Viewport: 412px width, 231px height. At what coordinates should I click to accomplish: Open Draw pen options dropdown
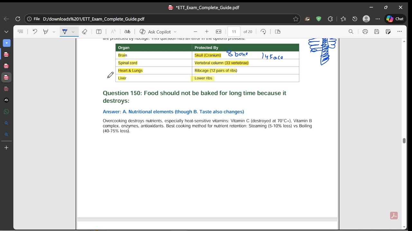[73, 32]
